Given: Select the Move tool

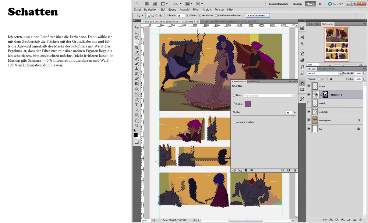Looking at the screenshot, I should (137, 27).
